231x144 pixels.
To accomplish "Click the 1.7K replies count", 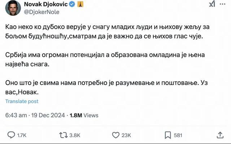I will pos(21,135).
